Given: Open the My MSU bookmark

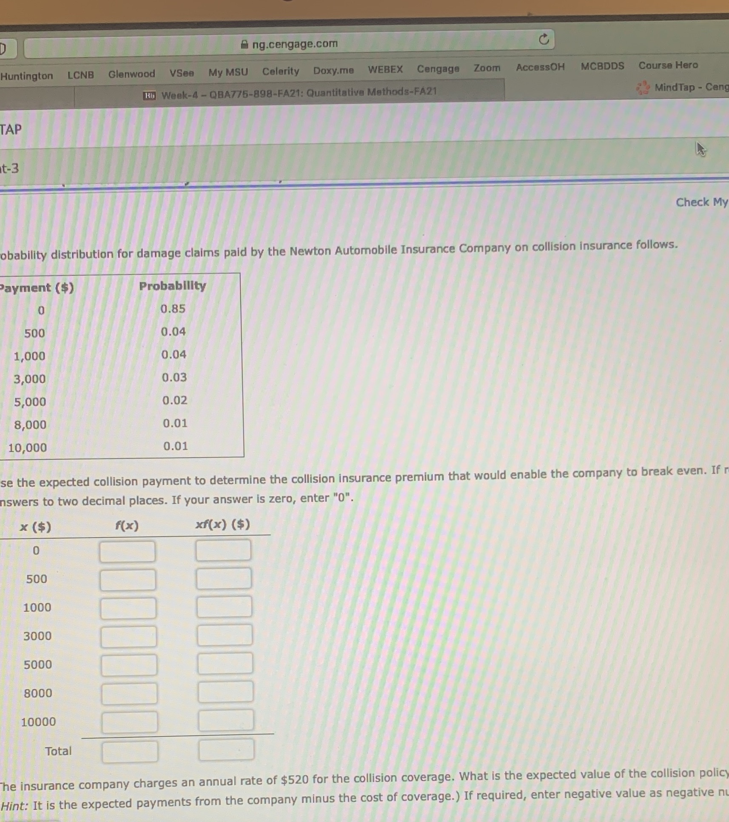Looking at the screenshot, I should 228,72.
